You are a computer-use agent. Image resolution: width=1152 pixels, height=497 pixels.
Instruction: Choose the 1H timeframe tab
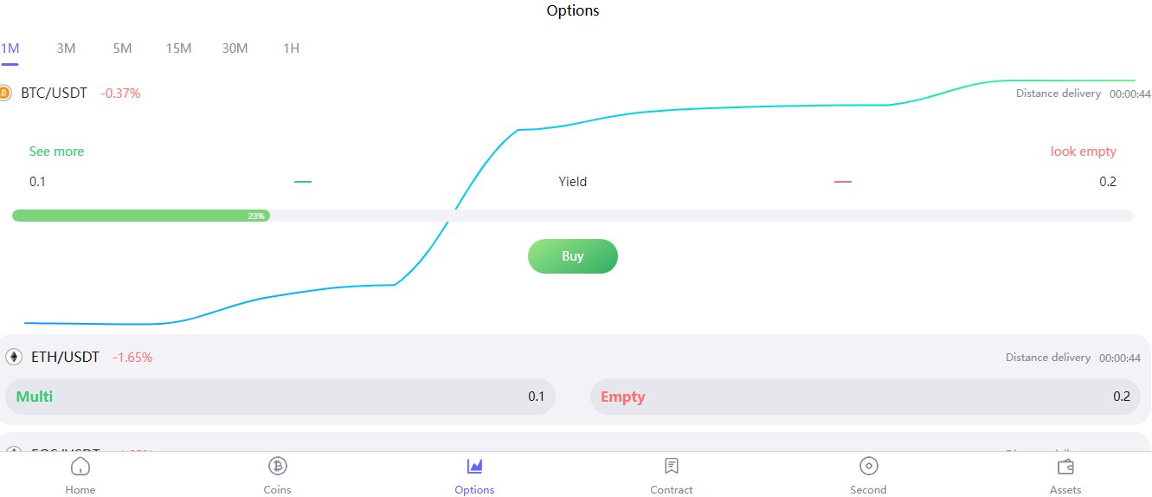[291, 48]
